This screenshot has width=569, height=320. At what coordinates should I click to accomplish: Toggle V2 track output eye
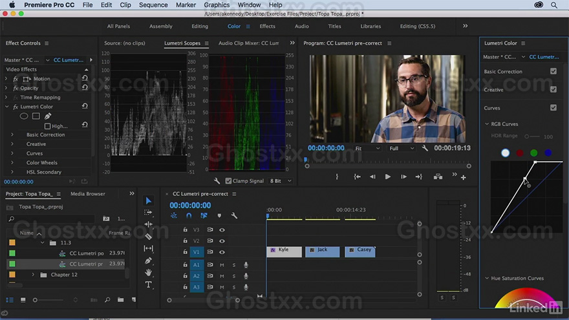click(x=222, y=241)
